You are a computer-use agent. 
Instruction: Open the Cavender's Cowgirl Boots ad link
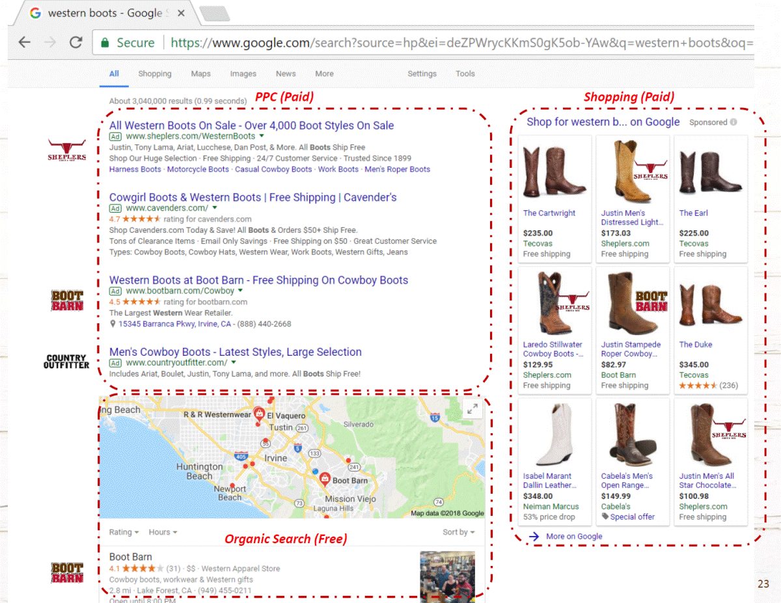point(253,197)
